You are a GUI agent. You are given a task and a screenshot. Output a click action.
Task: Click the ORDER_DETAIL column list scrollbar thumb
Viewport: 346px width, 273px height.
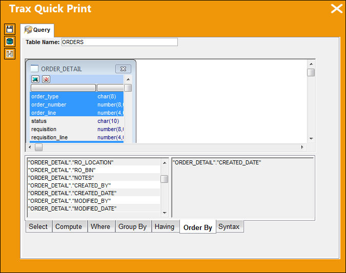click(128, 88)
